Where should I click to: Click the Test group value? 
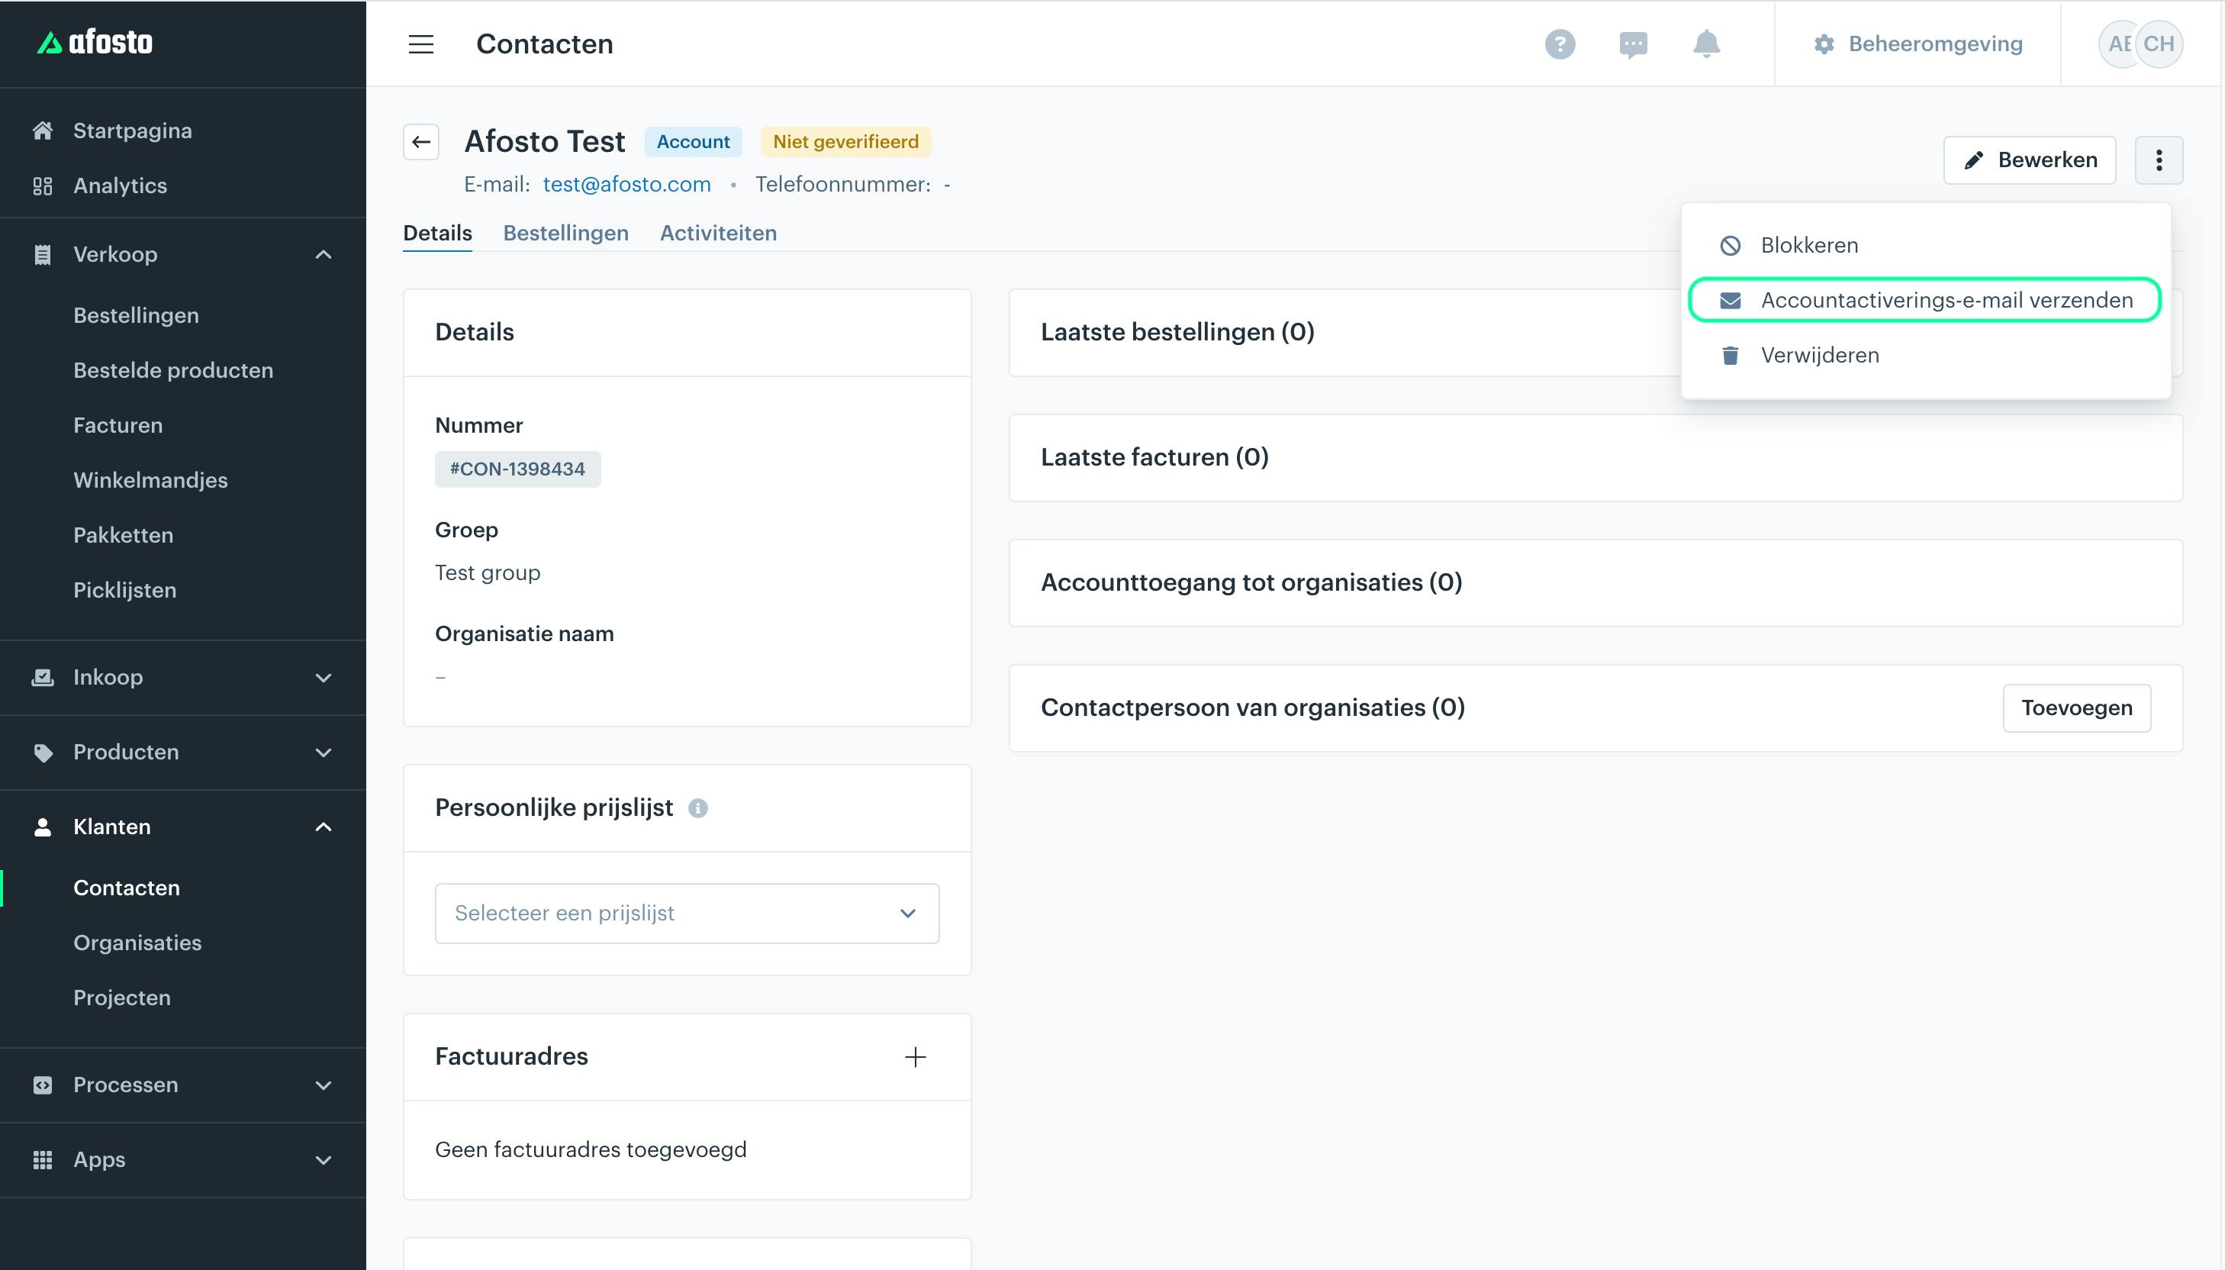(488, 573)
